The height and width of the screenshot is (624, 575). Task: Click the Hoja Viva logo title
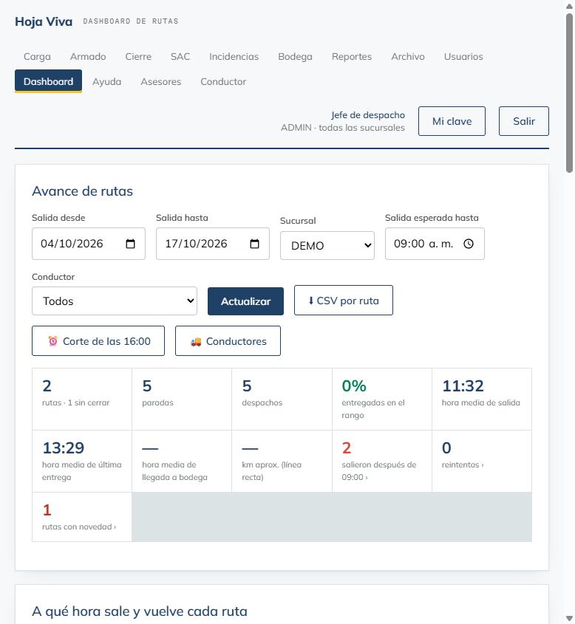pyautogui.click(x=44, y=21)
